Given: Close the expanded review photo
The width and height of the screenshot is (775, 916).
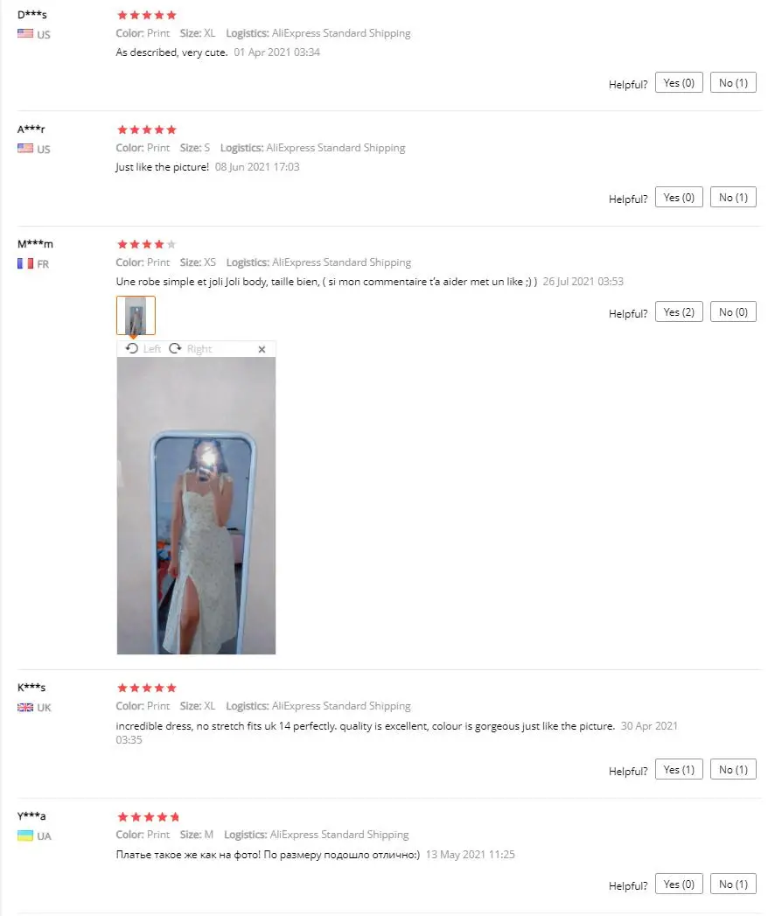Looking at the screenshot, I should (262, 349).
